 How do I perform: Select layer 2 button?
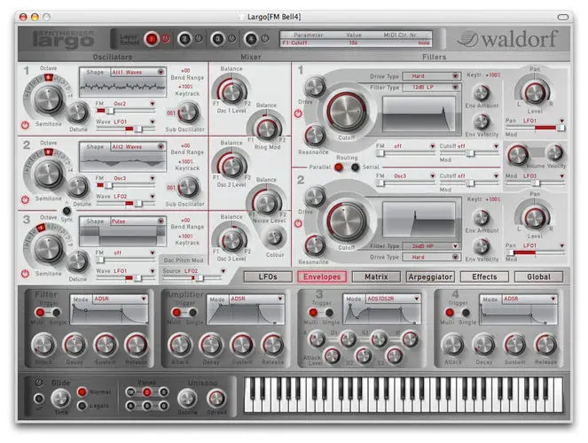pos(184,38)
